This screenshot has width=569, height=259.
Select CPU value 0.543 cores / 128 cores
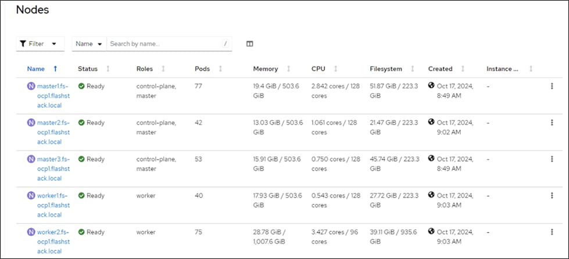point(336,200)
